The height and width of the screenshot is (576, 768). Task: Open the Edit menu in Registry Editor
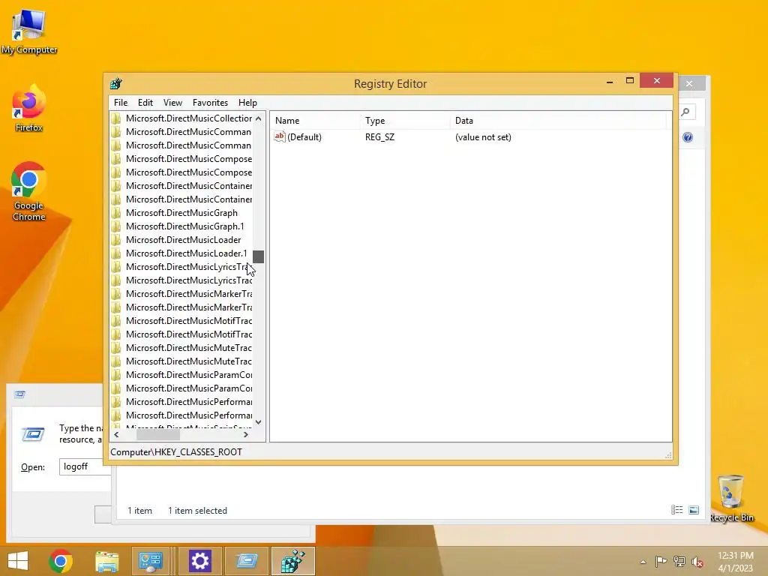tap(145, 102)
